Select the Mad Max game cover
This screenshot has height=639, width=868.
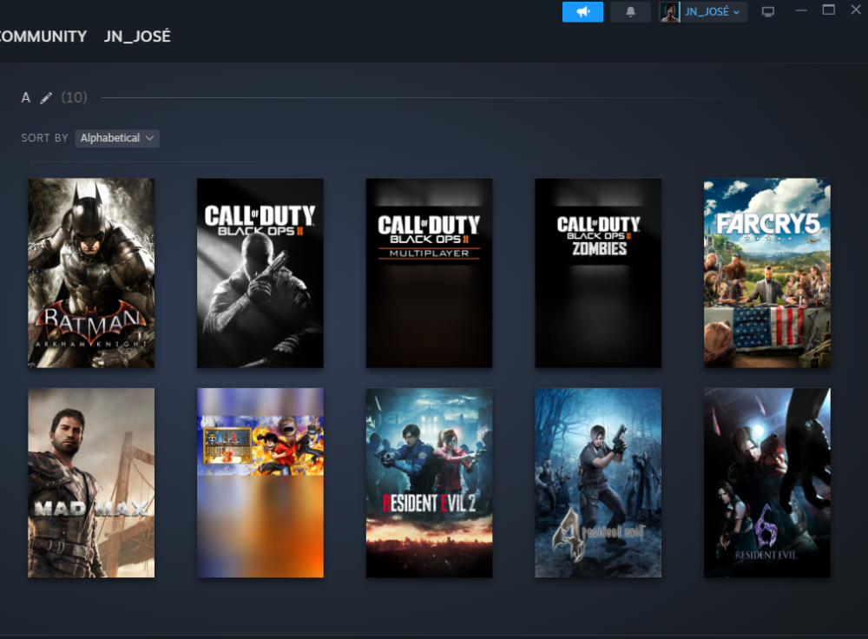tap(91, 483)
